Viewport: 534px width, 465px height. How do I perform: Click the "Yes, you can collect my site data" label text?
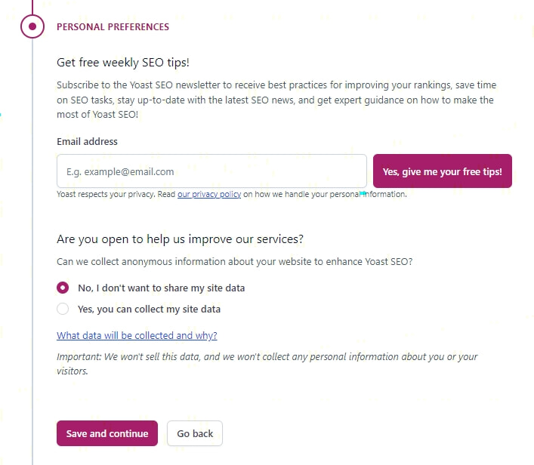pyautogui.click(x=149, y=309)
